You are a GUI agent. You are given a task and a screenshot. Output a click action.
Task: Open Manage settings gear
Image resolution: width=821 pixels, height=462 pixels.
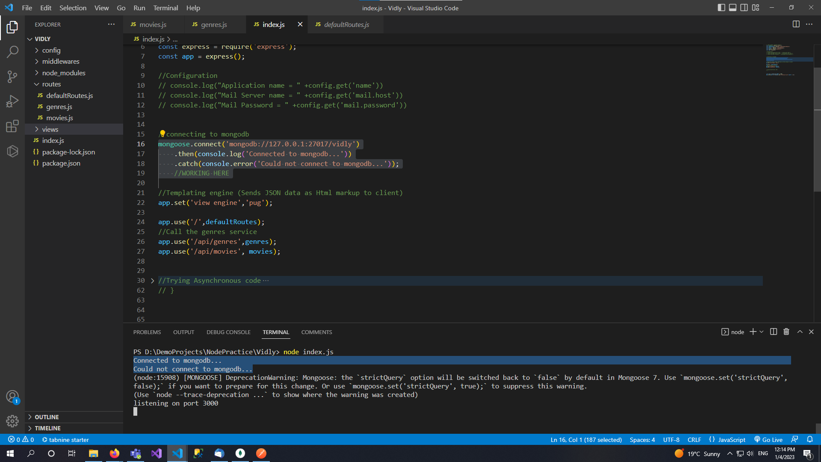(12, 421)
